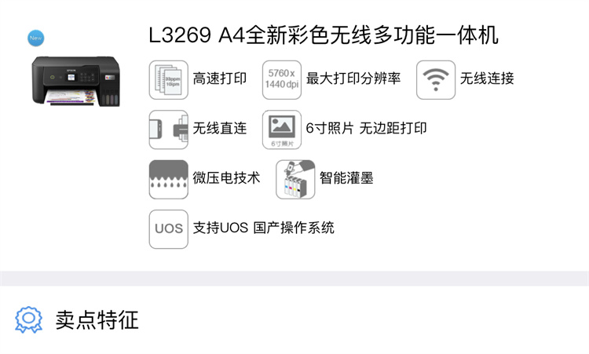Viewport: 589px width, 354px height.
Task: Click the UOS system icon
Action: coord(168,229)
